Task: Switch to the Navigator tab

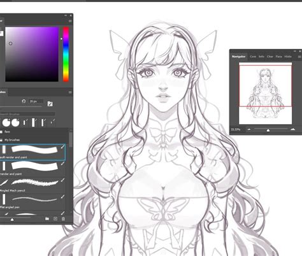Action: pyautogui.click(x=238, y=57)
